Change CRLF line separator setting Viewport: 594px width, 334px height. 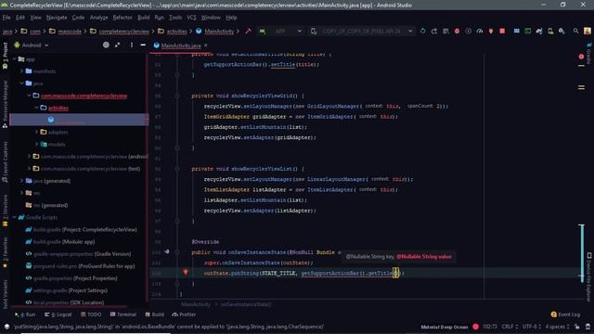click(x=510, y=327)
